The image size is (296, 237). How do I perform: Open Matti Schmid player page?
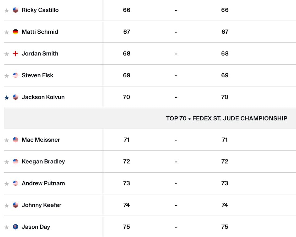pyautogui.click(x=40, y=32)
